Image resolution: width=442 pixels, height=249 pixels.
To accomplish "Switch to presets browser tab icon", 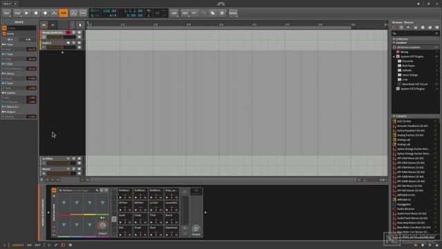I will pos(401,28).
